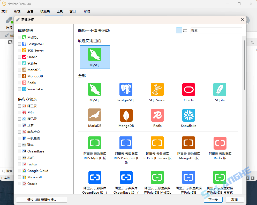Switch to list view layout
Screen dimensions: 257x205
185,30
